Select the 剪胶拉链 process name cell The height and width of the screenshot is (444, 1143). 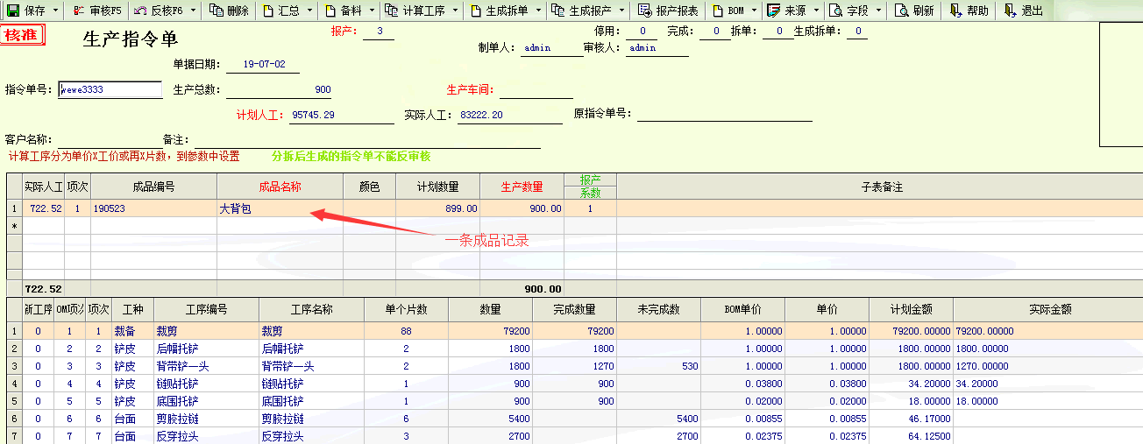coord(312,419)
